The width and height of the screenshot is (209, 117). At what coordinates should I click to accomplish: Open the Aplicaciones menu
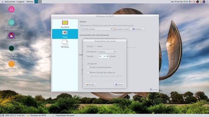[10, 2]
